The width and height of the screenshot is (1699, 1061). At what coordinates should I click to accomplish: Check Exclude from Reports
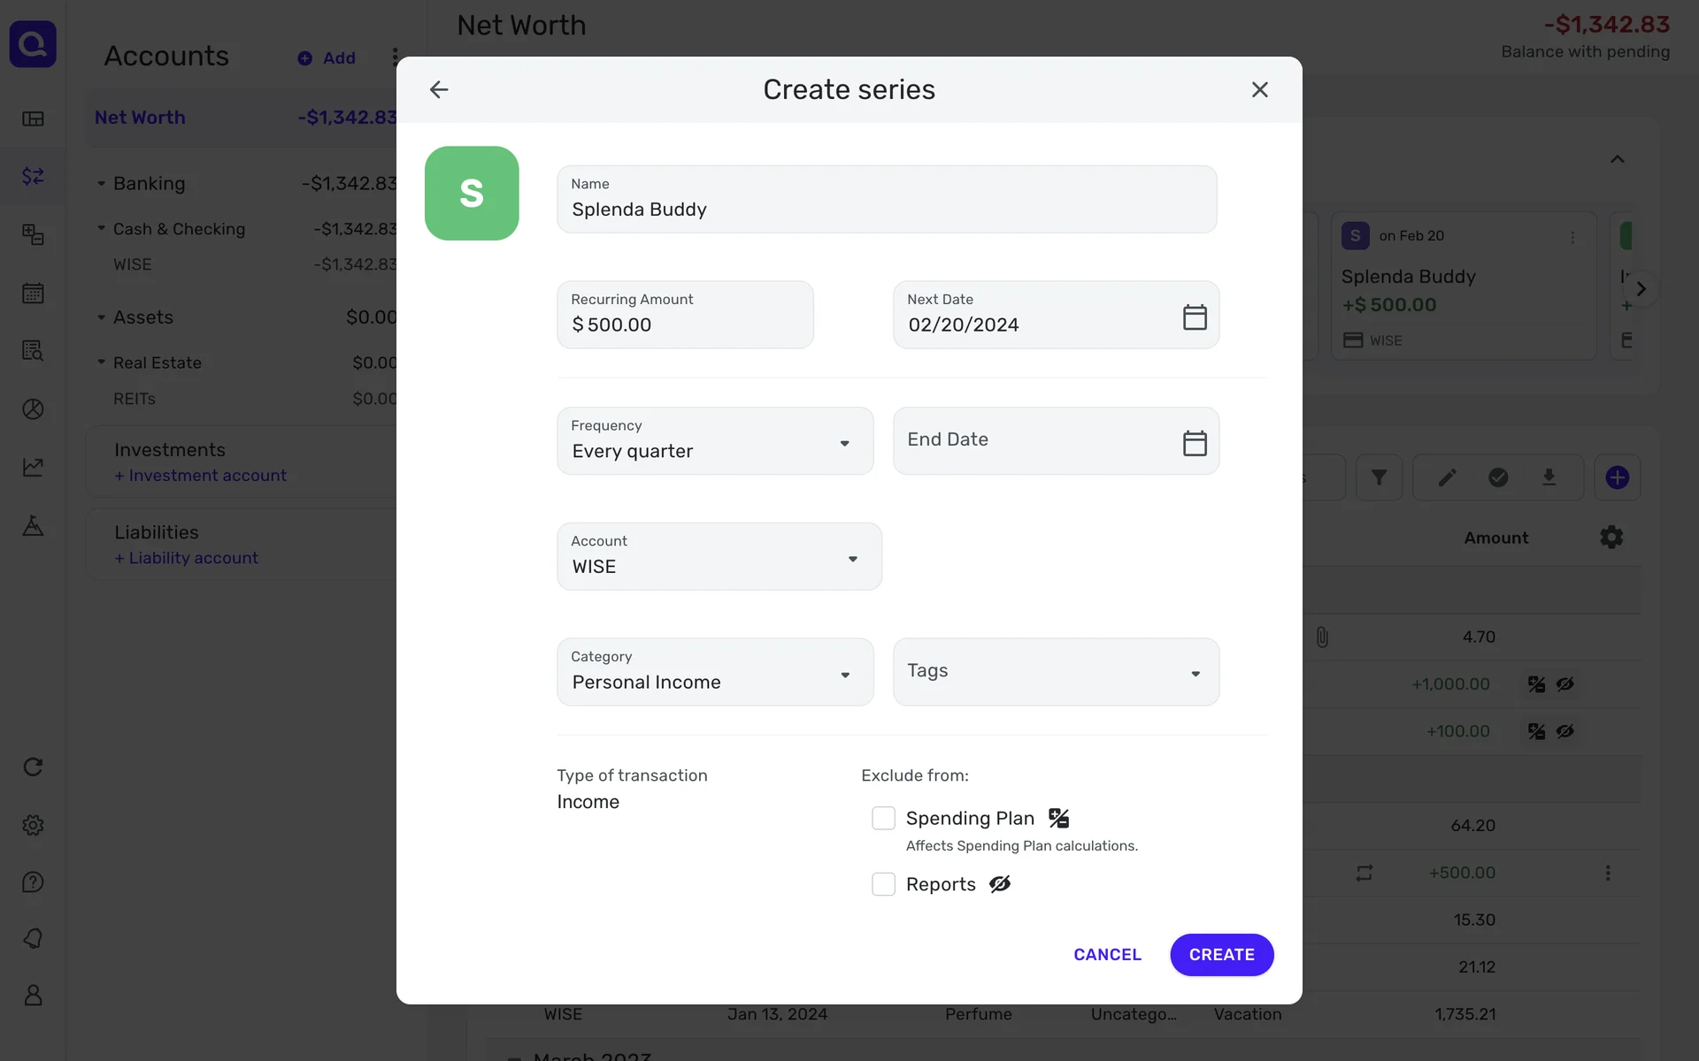tap(883, 884)
